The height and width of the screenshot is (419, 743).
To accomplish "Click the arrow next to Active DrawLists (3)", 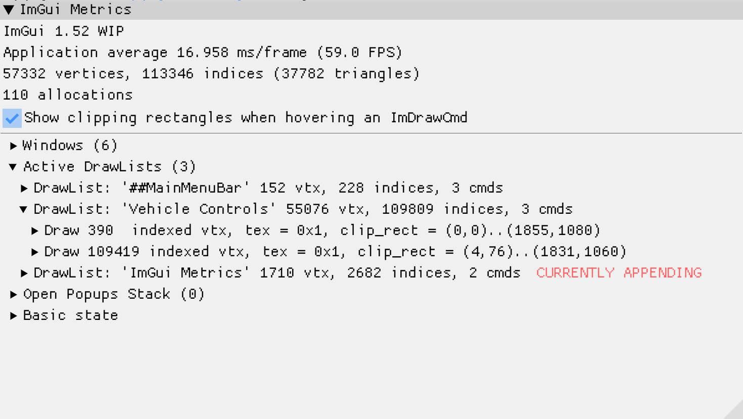I will point(13,166).
